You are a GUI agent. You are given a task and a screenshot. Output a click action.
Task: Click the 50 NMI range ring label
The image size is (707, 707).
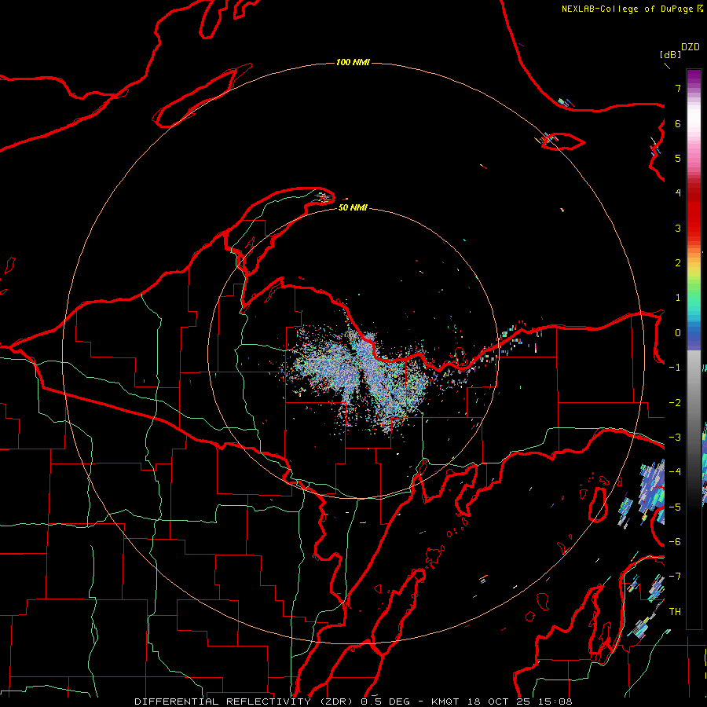(x=353, y=207)
